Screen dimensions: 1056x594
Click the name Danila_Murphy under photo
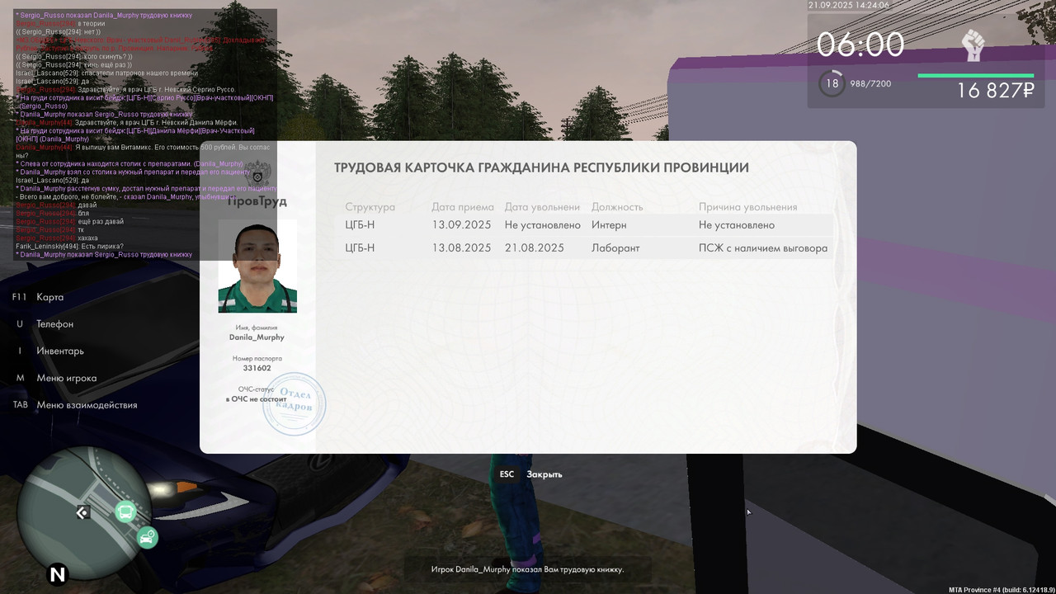(257, 337)
